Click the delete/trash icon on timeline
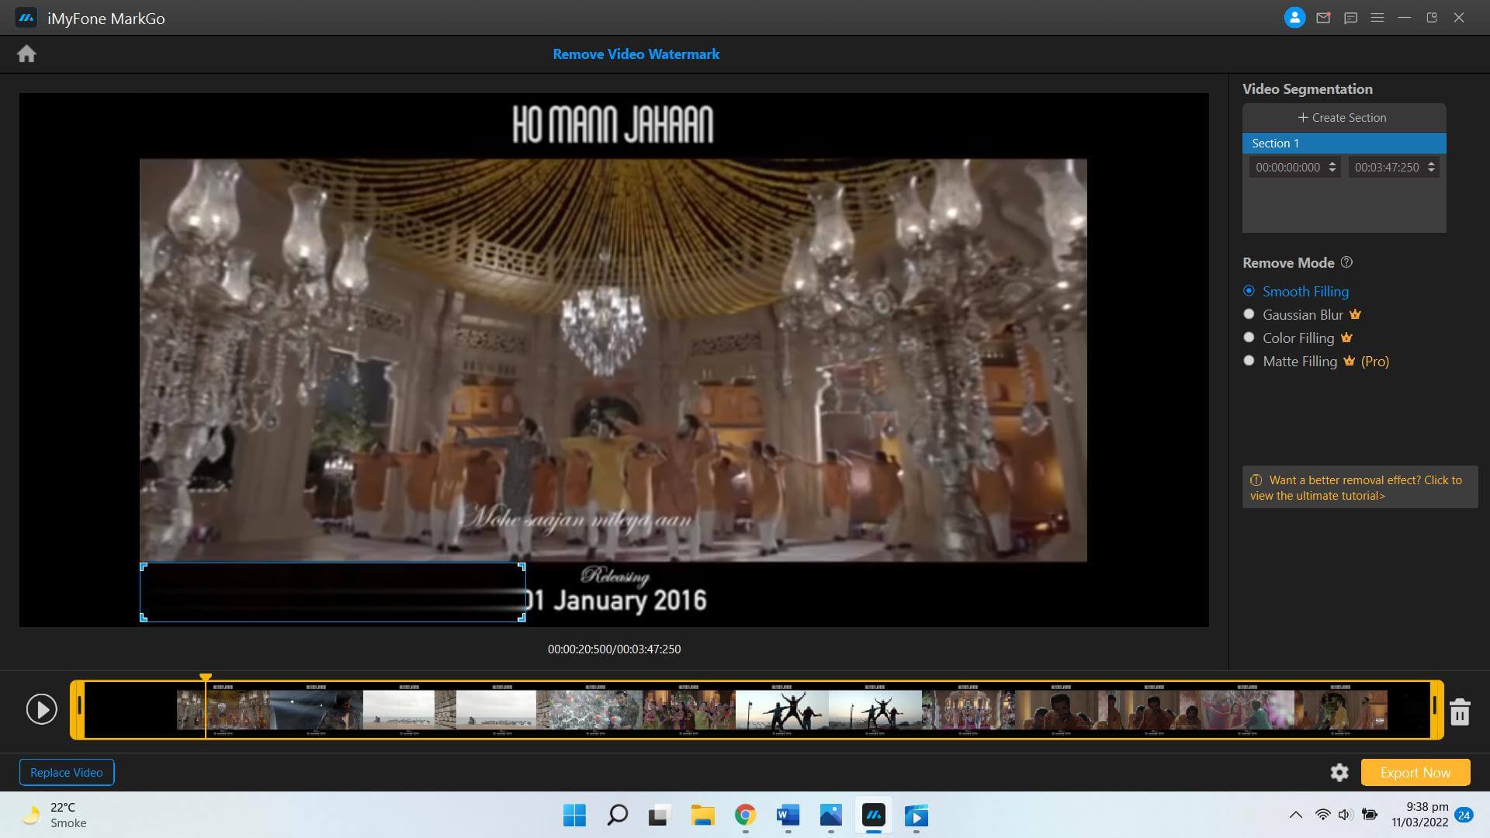The width and height of the screenshot is (1490, 838). coord(1461,709)
